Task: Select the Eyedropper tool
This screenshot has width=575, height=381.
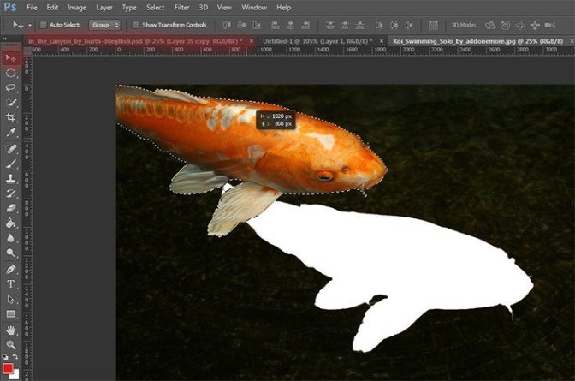Action: (10, 133)
